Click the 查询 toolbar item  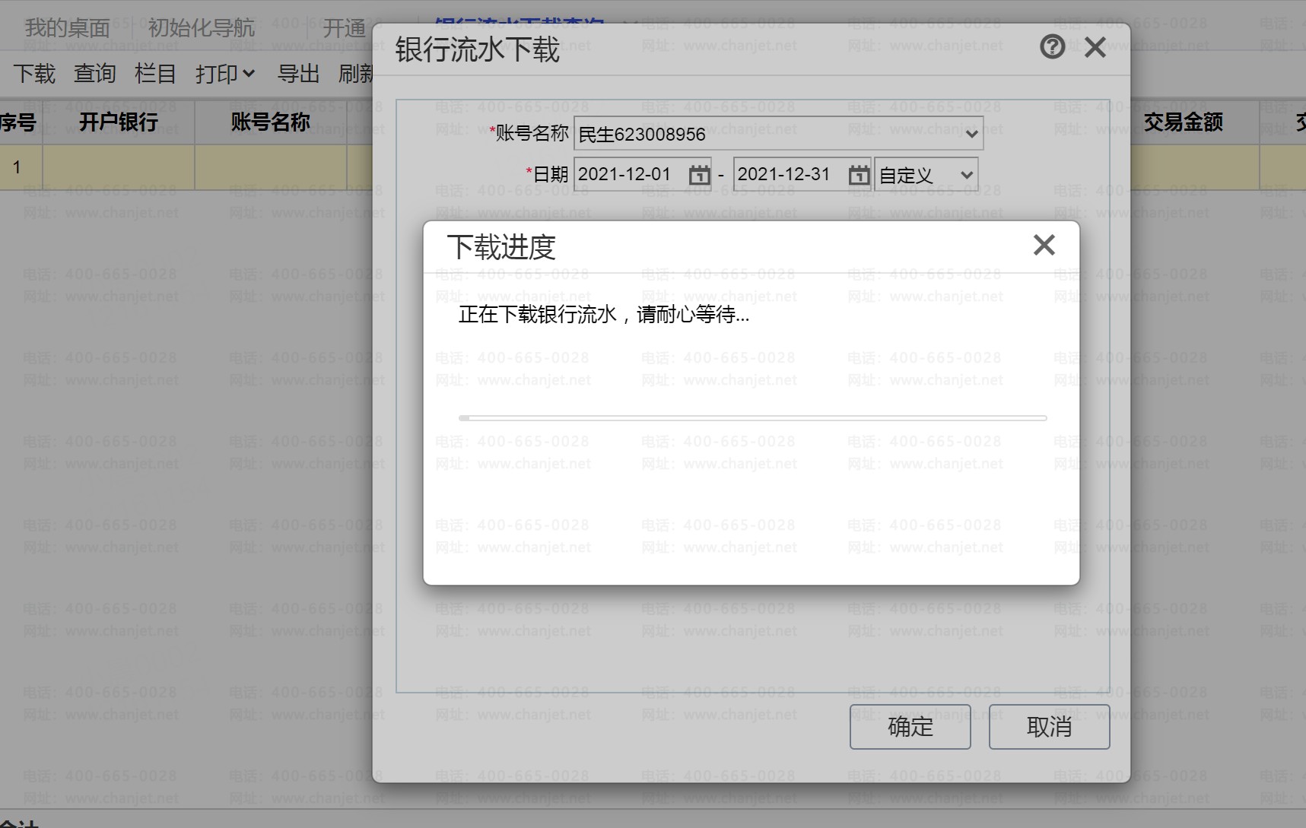click(x=95, y=74)
